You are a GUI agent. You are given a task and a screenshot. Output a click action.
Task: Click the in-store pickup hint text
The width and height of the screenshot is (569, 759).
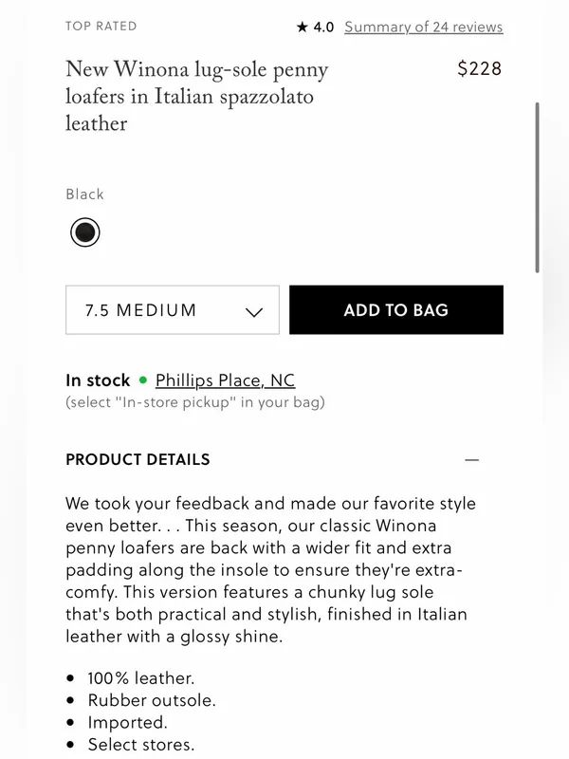click(x=195, y=402)
